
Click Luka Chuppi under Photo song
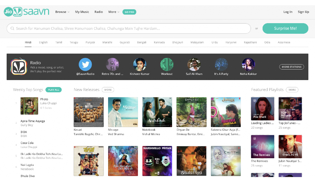point(48,103)
